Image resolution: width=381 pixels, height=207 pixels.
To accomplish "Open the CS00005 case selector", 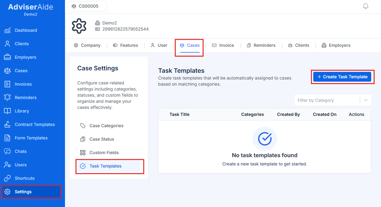I will click(87, 6).
